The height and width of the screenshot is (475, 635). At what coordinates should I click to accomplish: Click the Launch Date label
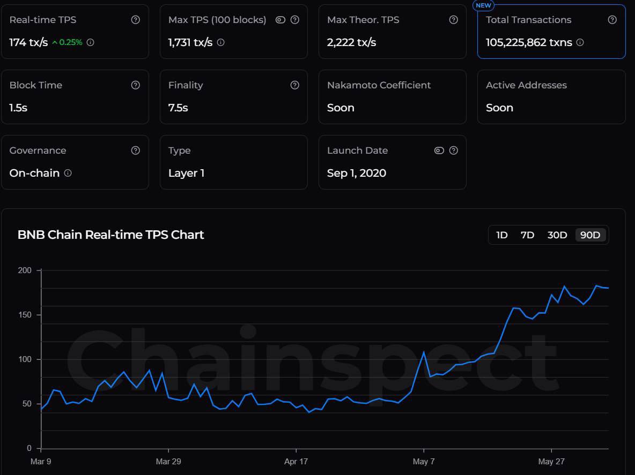[357, 150]
